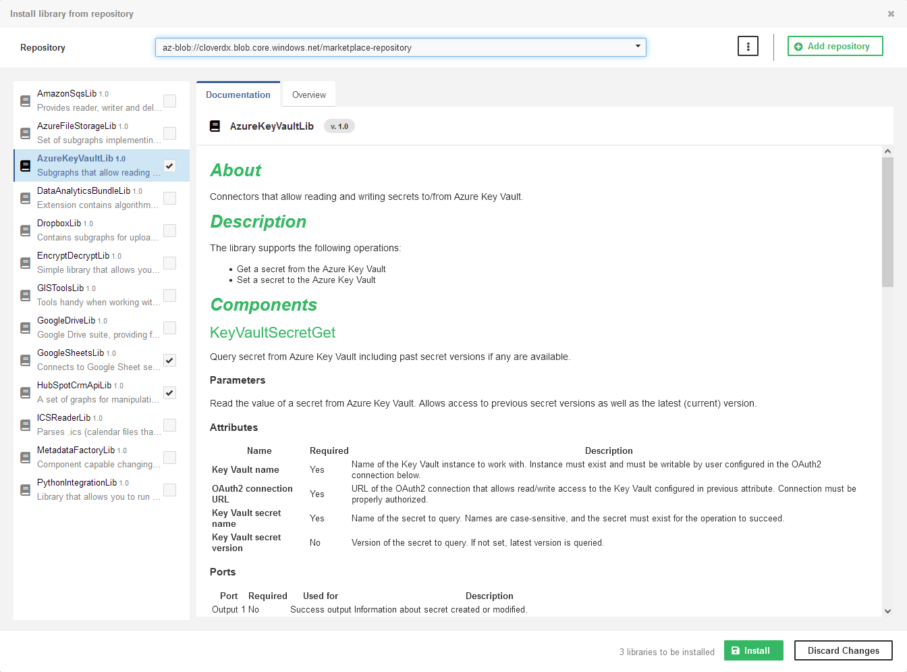This screenshot has height=672, width=907.
Task: Check the DropboxLib checkbox
Action: [x=170, y=230]
